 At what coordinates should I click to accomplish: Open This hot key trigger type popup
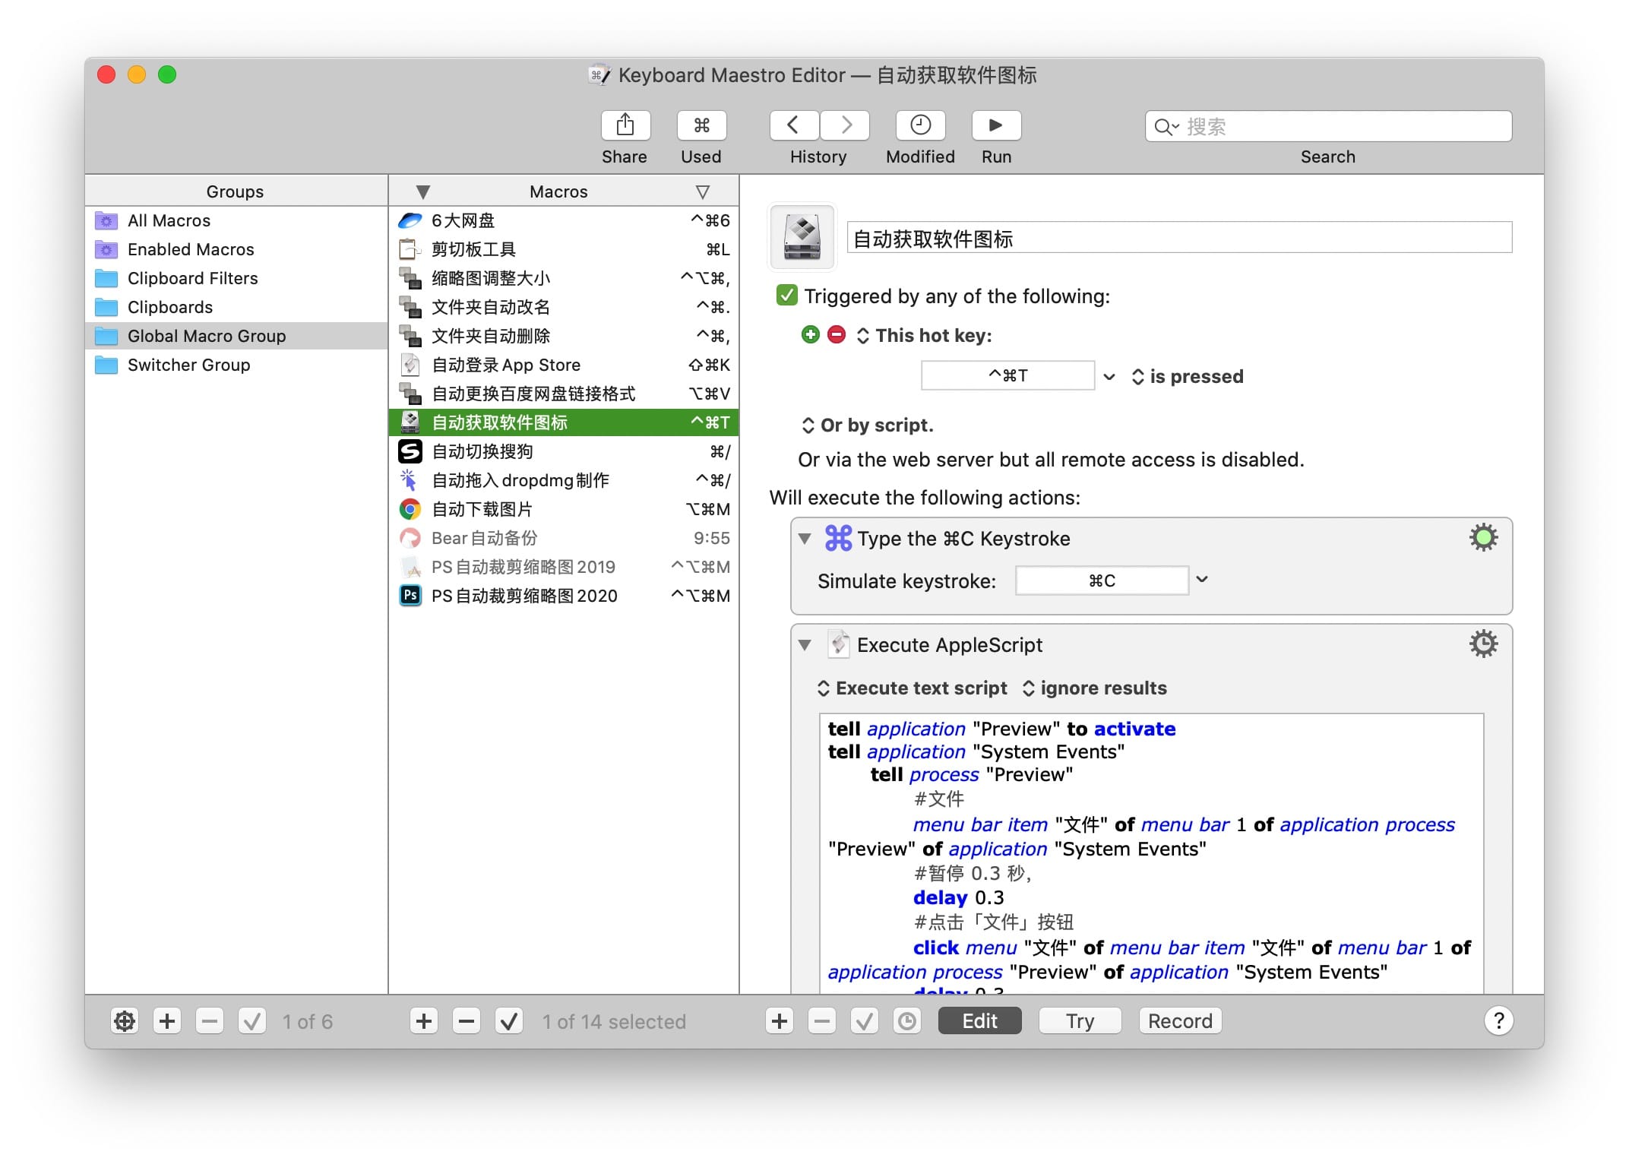925,336
